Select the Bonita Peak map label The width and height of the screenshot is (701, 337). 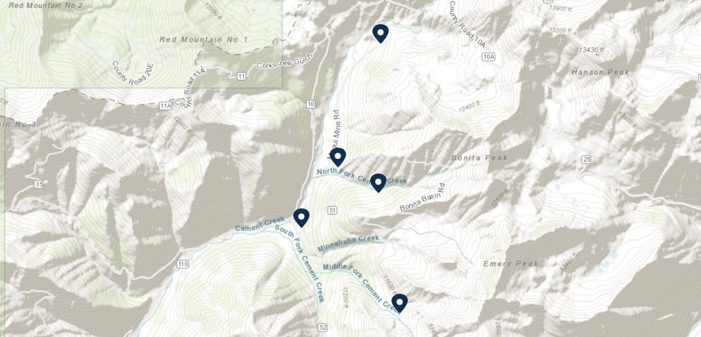480,158
